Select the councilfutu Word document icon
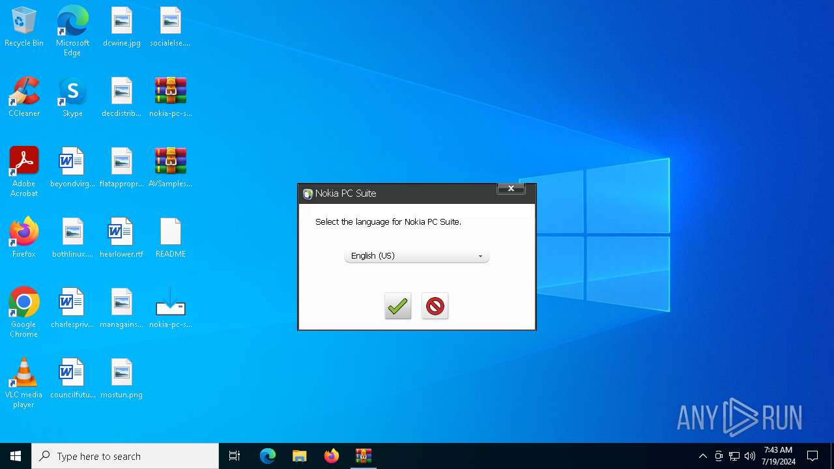The image size is (834, 469). tap(72, 379)
